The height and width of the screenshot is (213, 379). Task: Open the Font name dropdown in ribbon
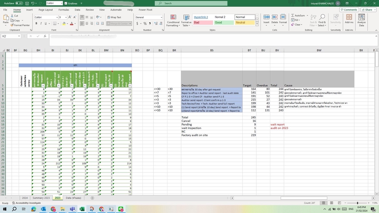[x=57, y=17]
